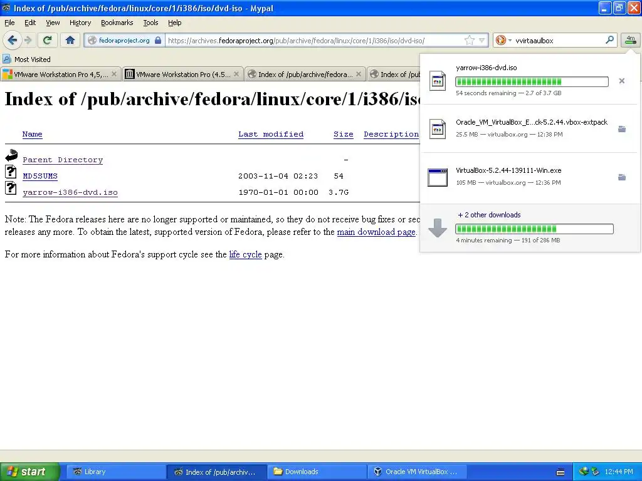Open the History menu

click(80, 23)
